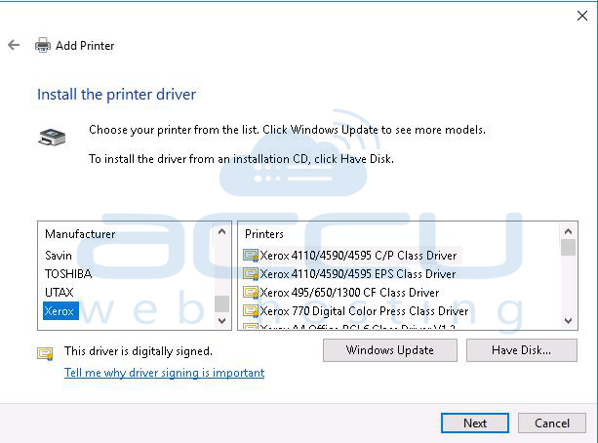
Task: Click the Manufacturer list scrollbar thumb
Action: (x=222, y=303)
